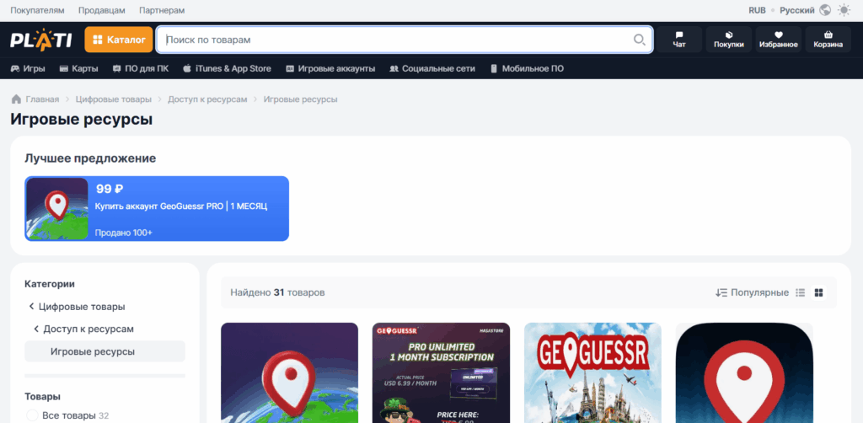863x423 pixels.
Task: Click the globe language icon
Action: pyautogui.click(x=824, y=10)
